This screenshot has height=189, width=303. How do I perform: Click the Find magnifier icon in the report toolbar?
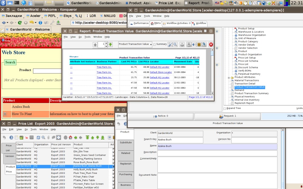pos(175,44)
